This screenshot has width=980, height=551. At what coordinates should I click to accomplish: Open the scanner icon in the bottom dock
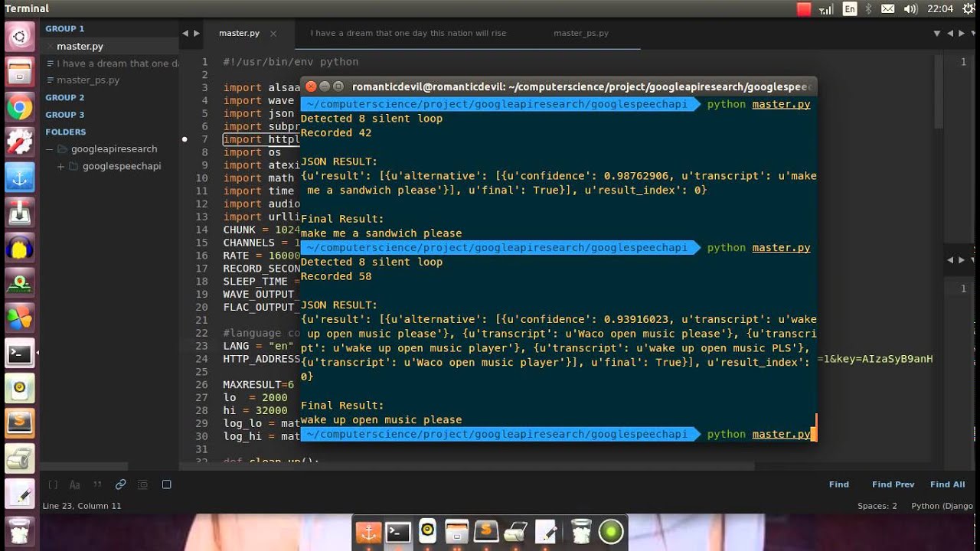point(516,532)
